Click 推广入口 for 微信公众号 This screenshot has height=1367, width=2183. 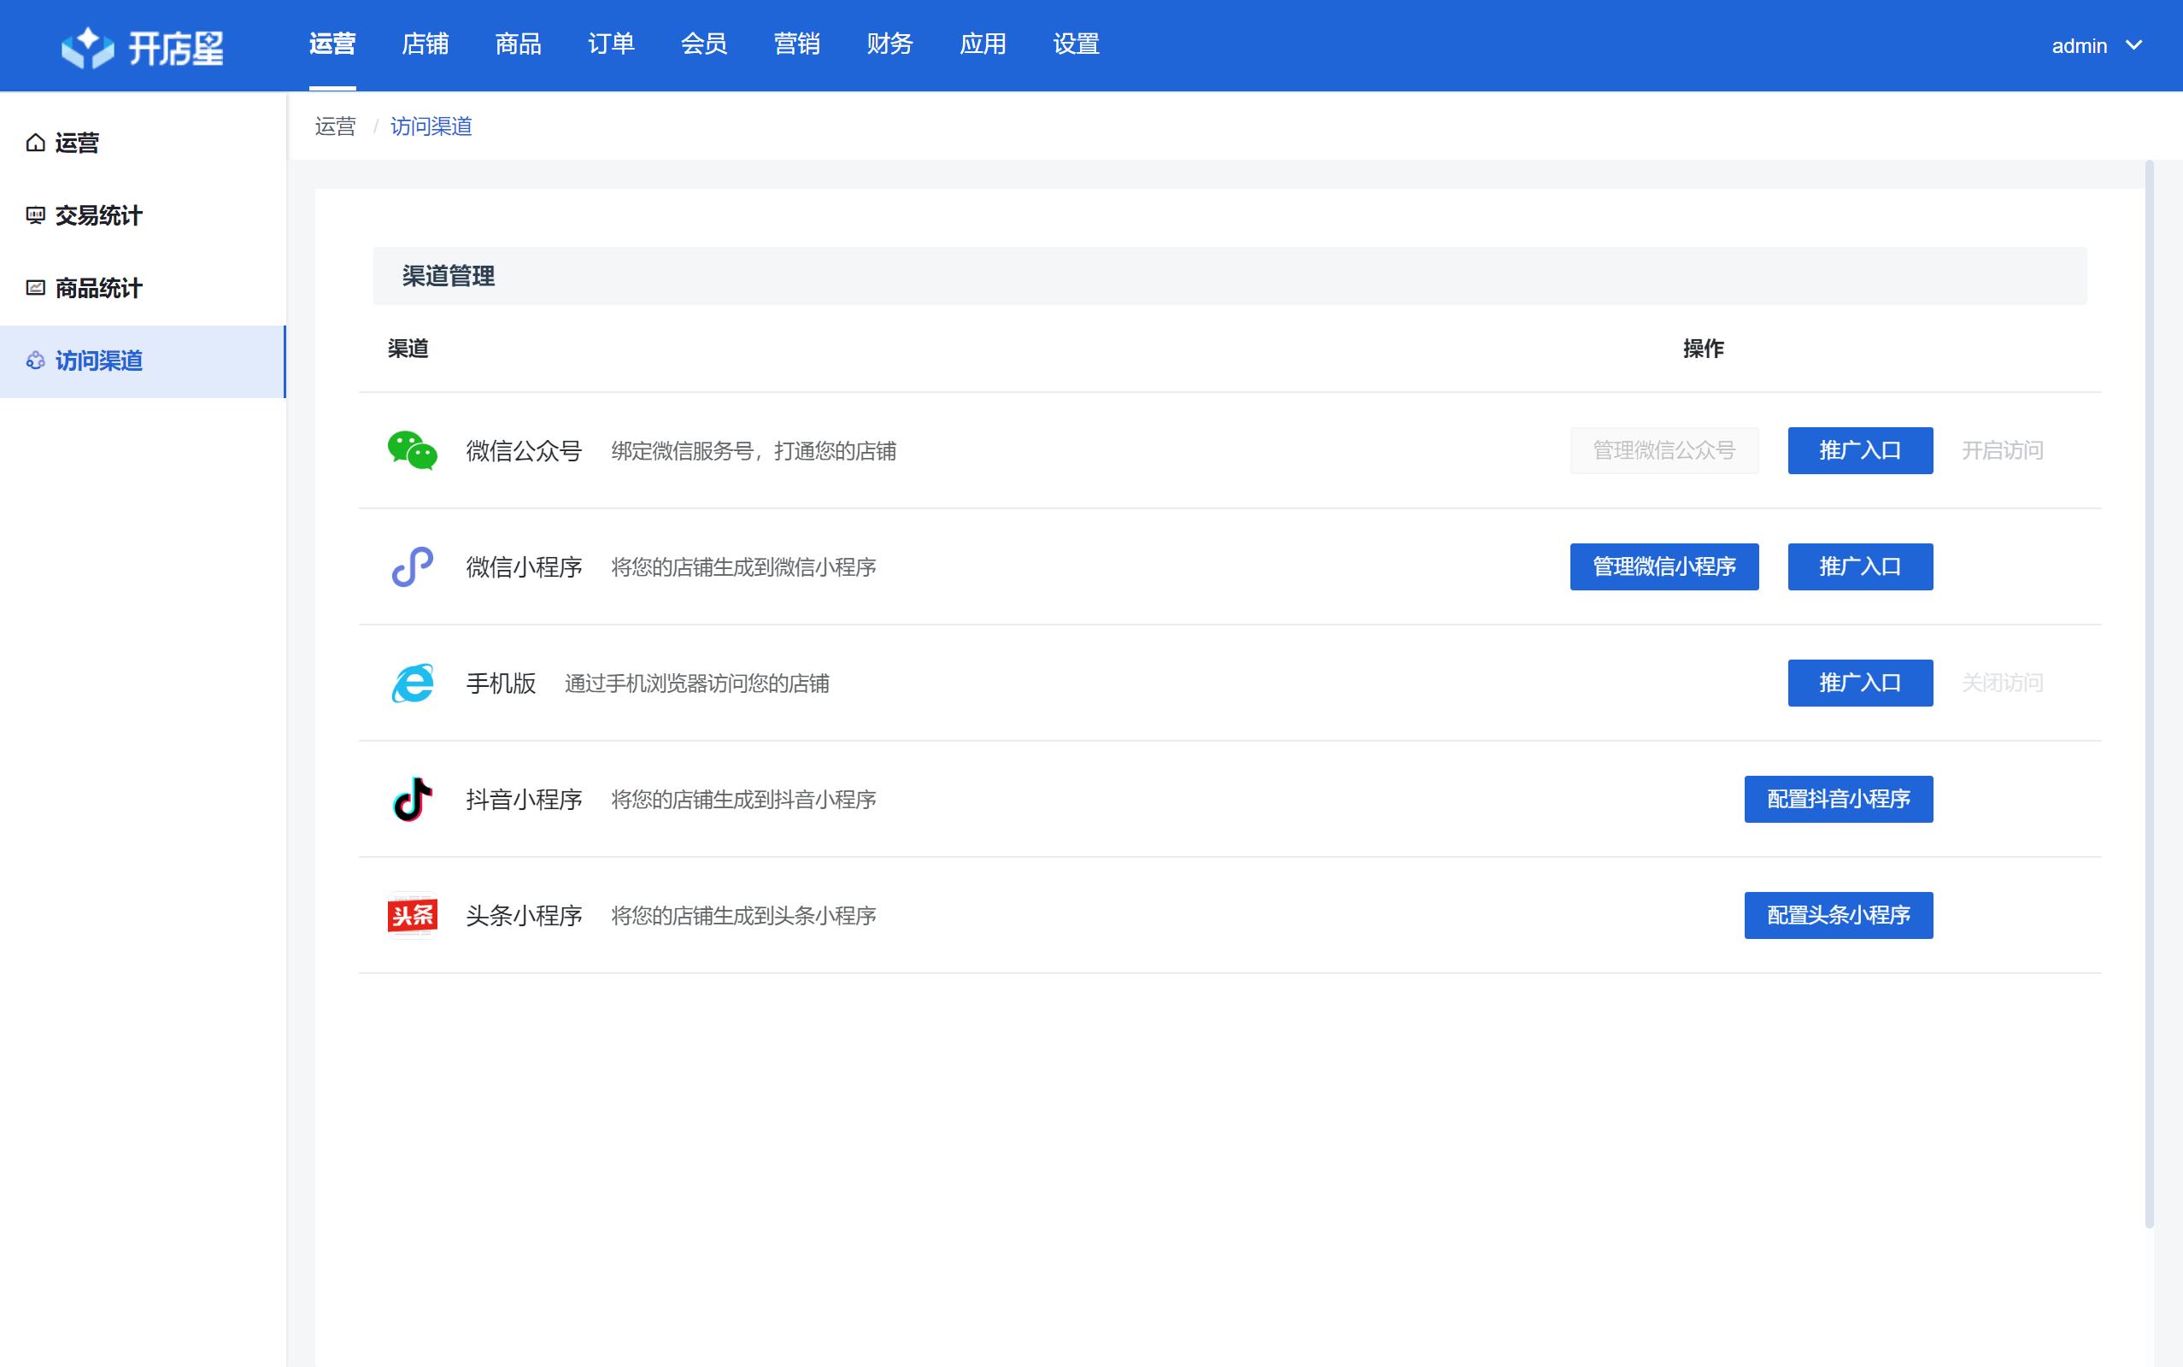pos(1859,450)
